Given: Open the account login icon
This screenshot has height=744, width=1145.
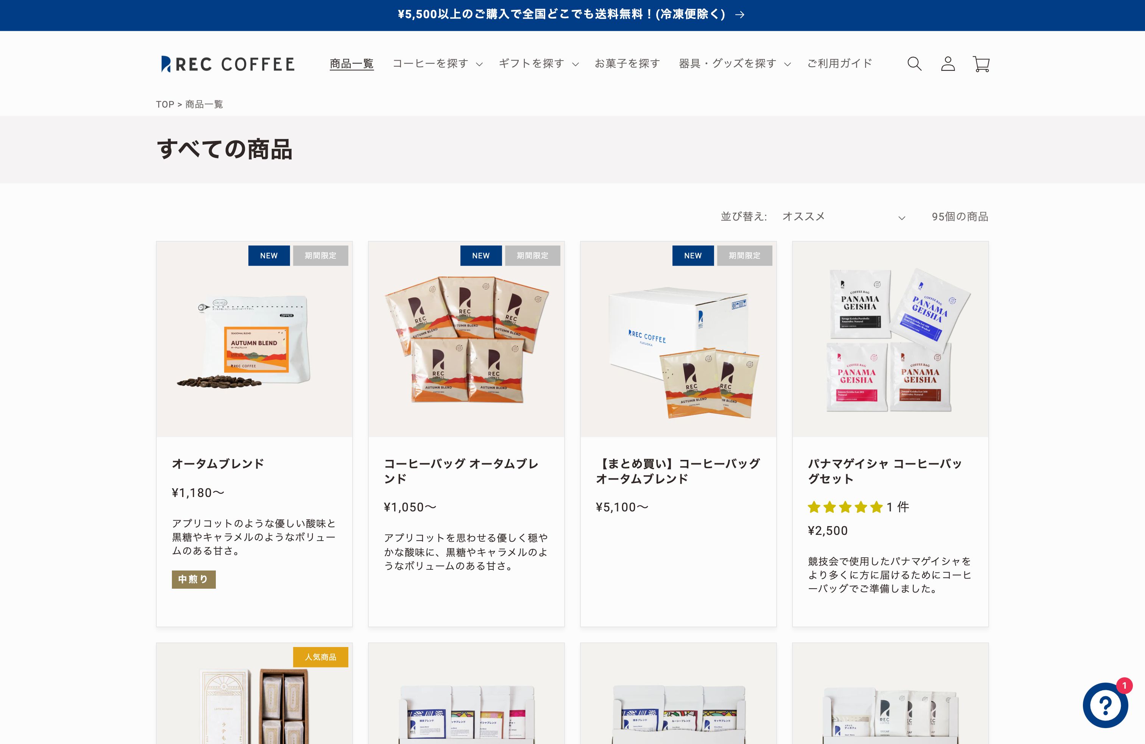Looking at the screenshot, I should (947, 63).
